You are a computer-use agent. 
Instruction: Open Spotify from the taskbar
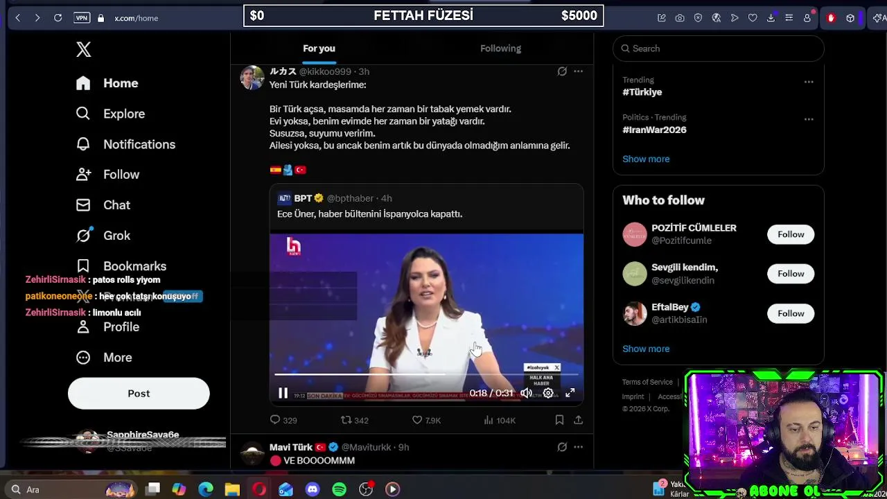[339, 489]
